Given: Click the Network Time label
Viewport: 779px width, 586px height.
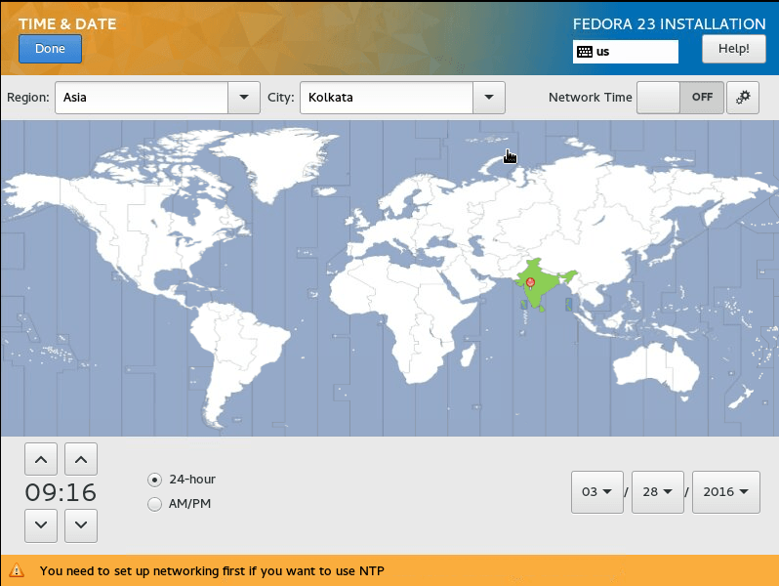Looking at the screenshot, I should (x=591, y=98).
